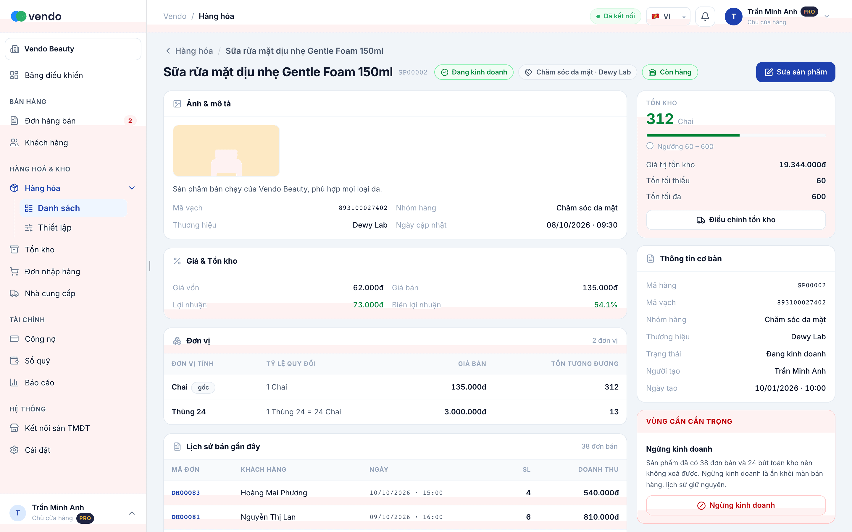Open the VI language dropdown
The width and height of the screenshot is (852, 532).
pyautogui.click(x=668, y=16)
